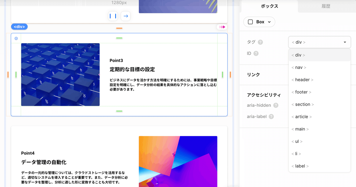Image resolution: width=356 pixels, height=187 pixels.
Task: Click the リンク section label
Action: [253, 75]
